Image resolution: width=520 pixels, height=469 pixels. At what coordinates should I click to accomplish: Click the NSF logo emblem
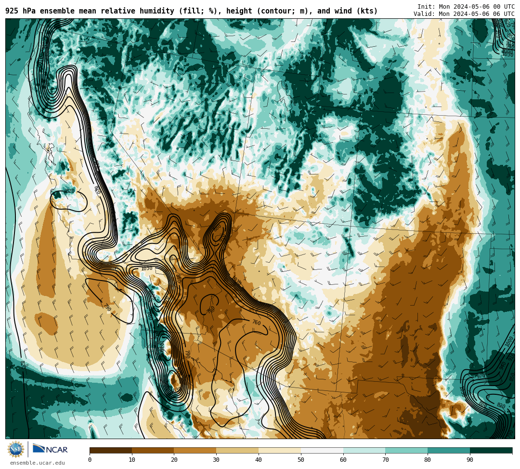[x=16, y=450]
